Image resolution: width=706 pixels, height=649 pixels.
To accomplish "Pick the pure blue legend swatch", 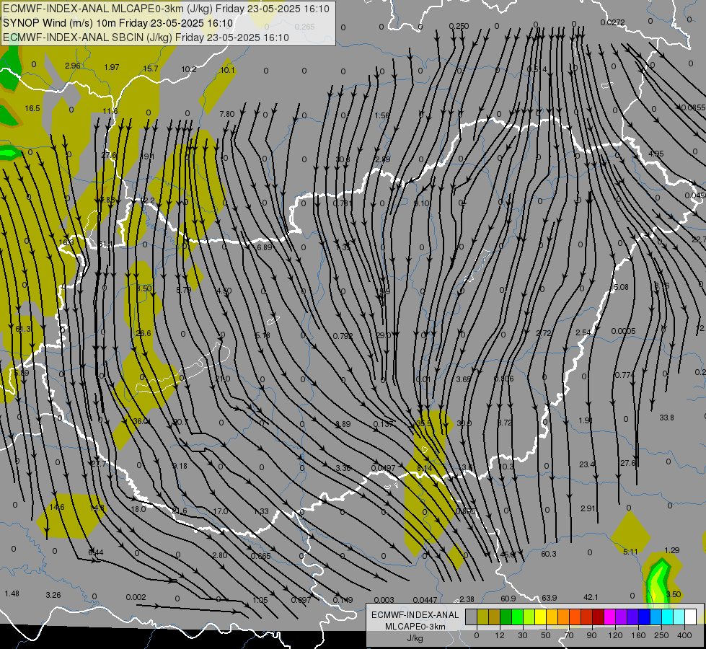I will [645, 617].
